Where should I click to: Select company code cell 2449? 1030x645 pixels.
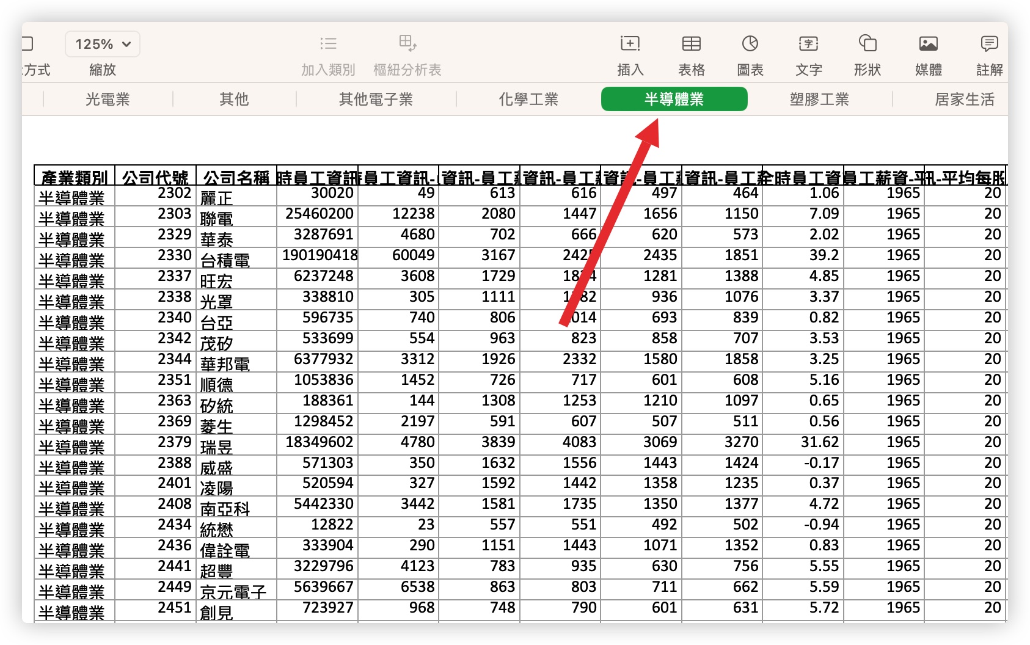tap(155, 590)
